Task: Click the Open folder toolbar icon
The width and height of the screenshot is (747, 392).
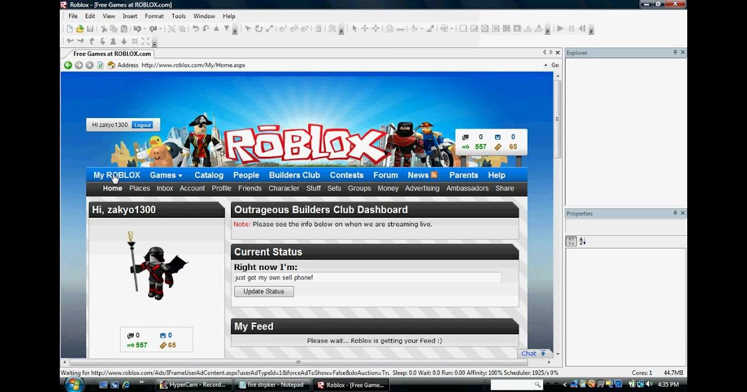Action: click(80, 29)
